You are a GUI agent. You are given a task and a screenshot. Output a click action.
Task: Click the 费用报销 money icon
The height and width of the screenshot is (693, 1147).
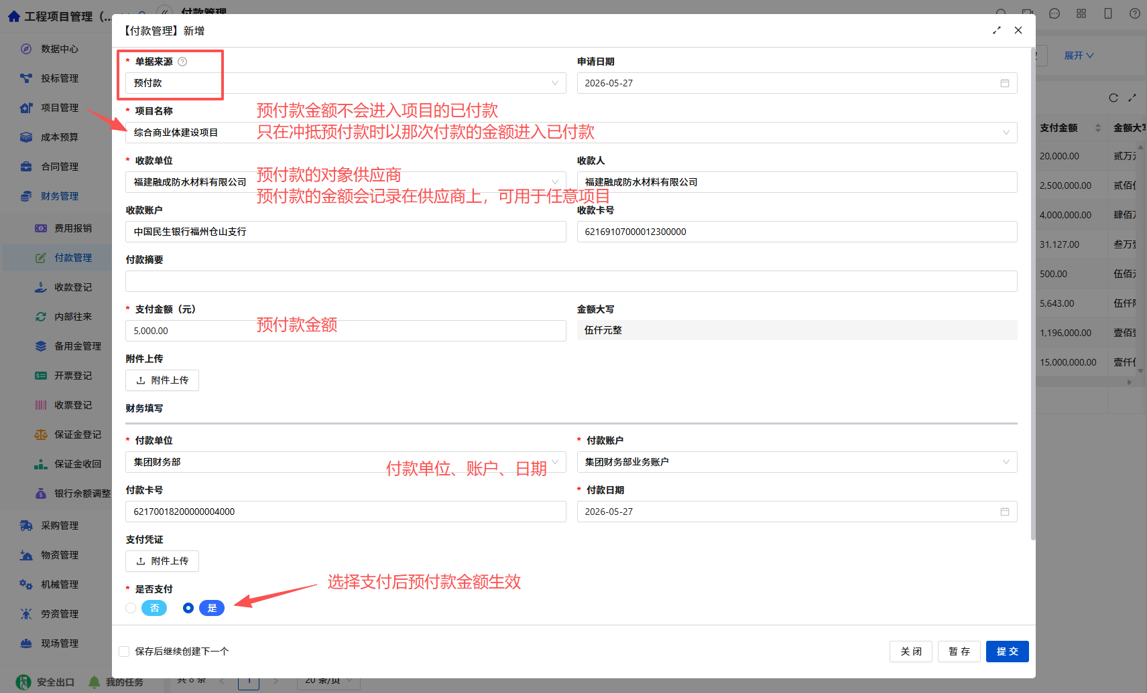click(x=41, y=228)
